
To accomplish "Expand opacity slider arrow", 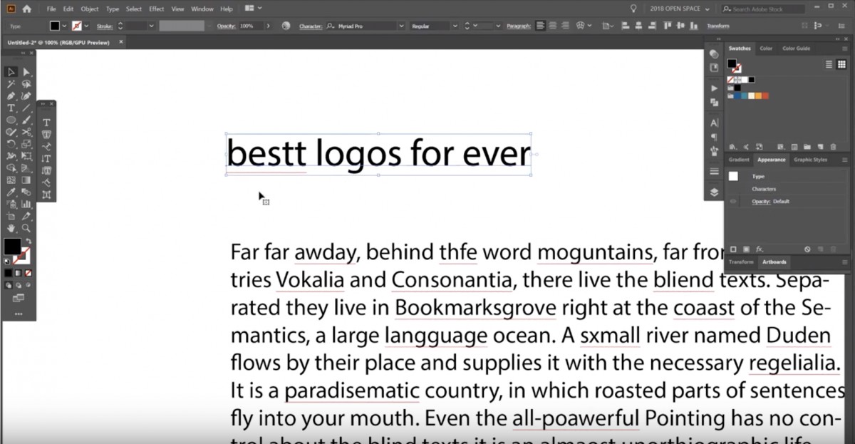I will click(268, 26).
